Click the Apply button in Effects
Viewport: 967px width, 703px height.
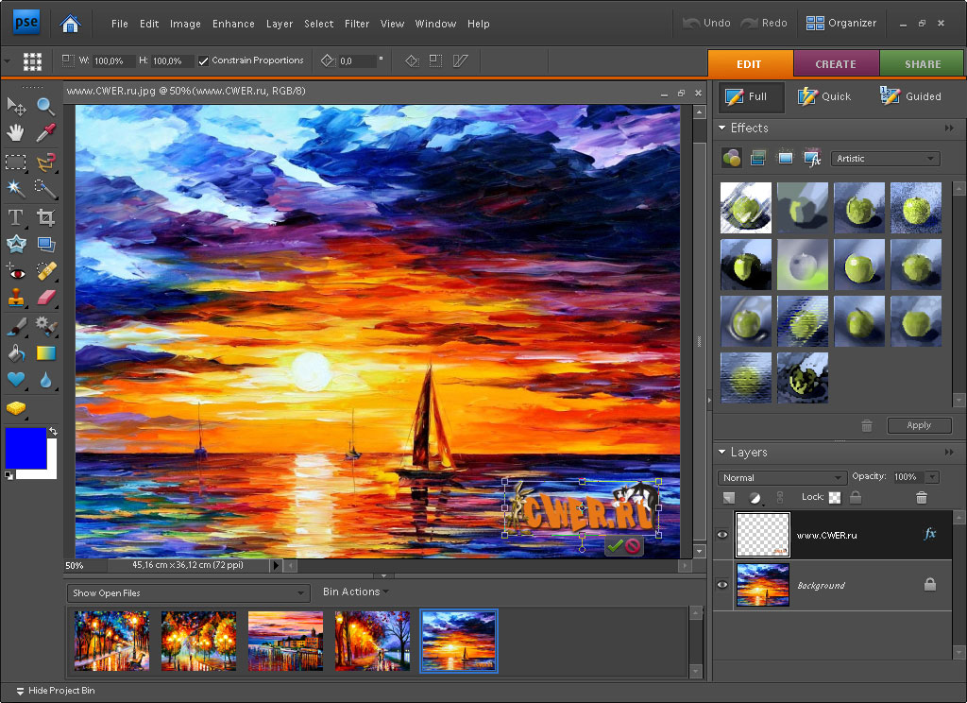[918, 425]
